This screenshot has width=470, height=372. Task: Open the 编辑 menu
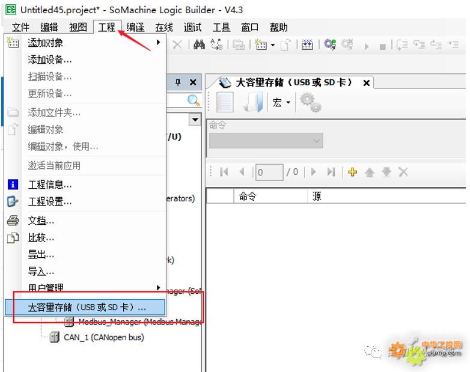tap(49, 27)
